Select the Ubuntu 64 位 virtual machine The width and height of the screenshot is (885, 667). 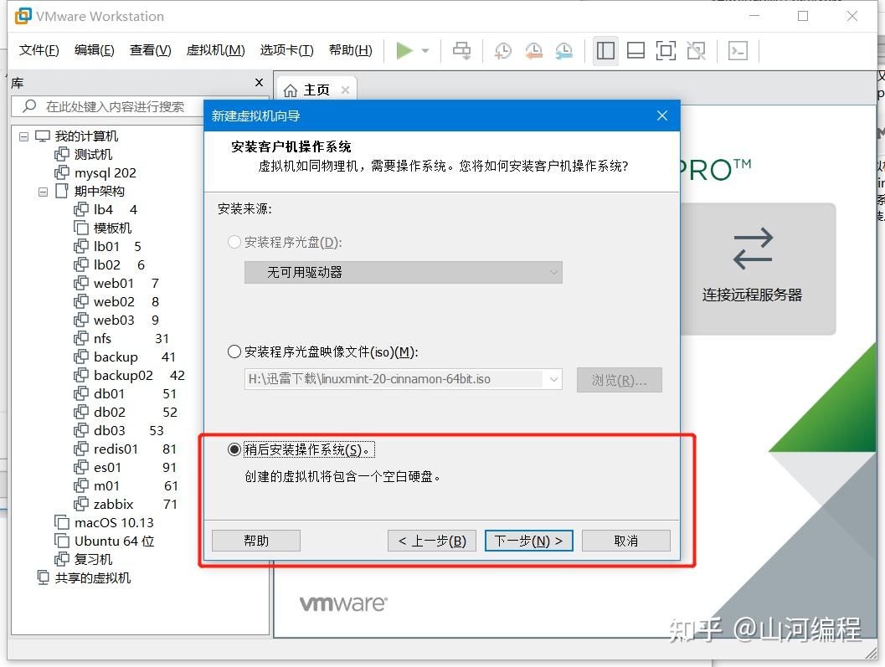[x=105, y=541]
